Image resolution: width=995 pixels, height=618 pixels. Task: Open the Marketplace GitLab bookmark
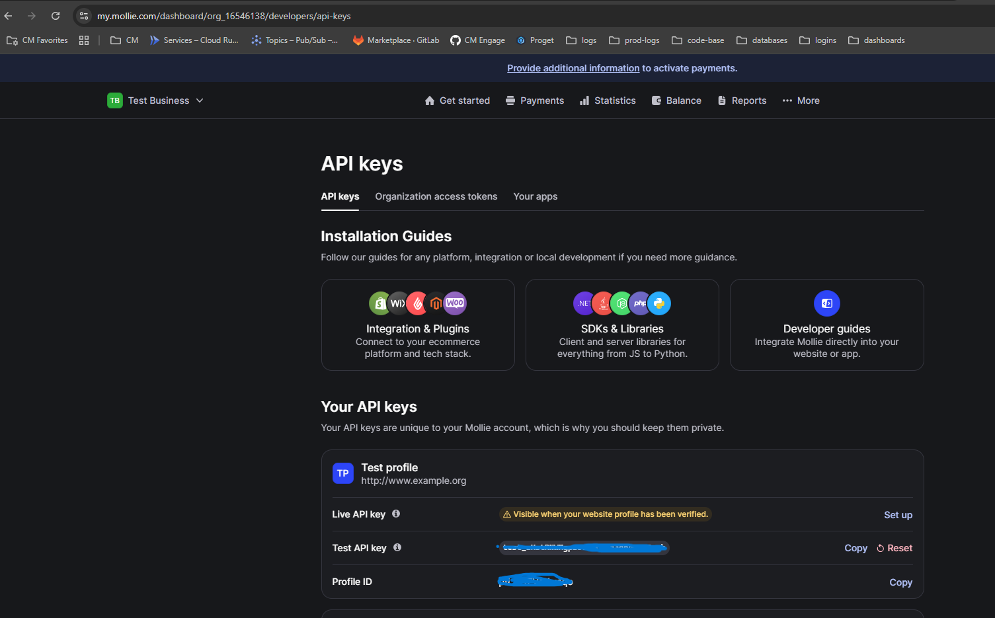pos(396,40)
